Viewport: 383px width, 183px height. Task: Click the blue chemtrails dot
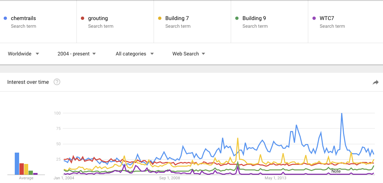pos(5,18)
